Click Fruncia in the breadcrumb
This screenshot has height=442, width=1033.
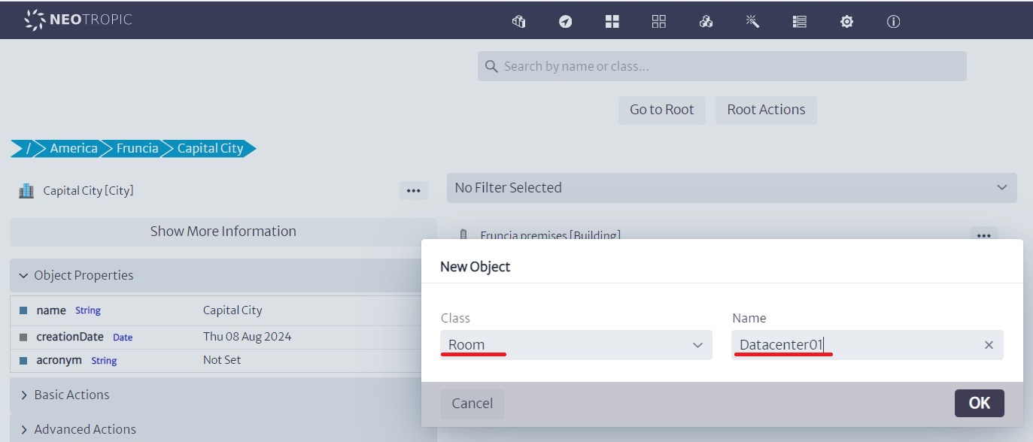pyautogui.click(x=137, y=148)
